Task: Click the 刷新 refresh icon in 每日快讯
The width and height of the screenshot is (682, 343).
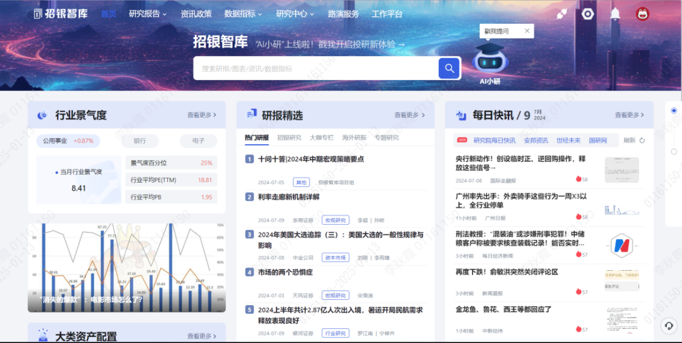Action: (642, 141)
